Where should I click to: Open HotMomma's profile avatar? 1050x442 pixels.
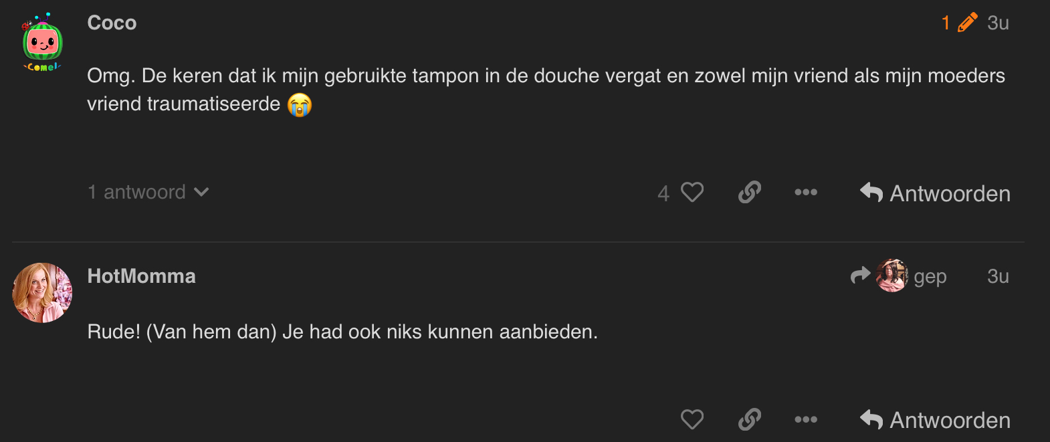click(43, 293)
